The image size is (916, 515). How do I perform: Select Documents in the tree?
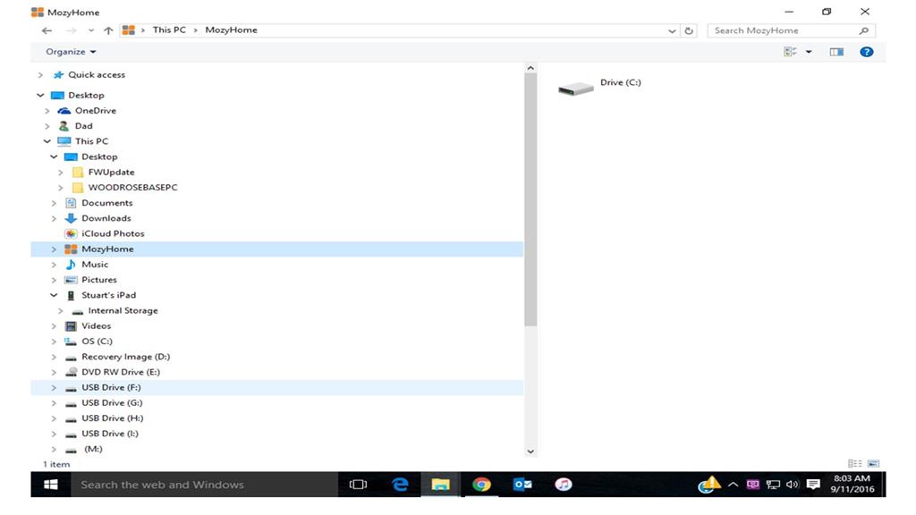point(107,203)
